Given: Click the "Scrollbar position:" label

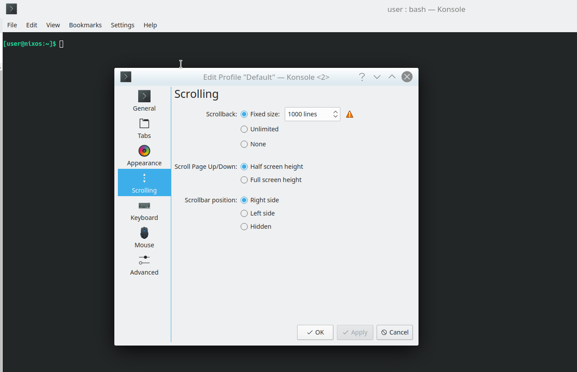Looking at the screenshot, I should pyautogui.click(x=211, y=200).
